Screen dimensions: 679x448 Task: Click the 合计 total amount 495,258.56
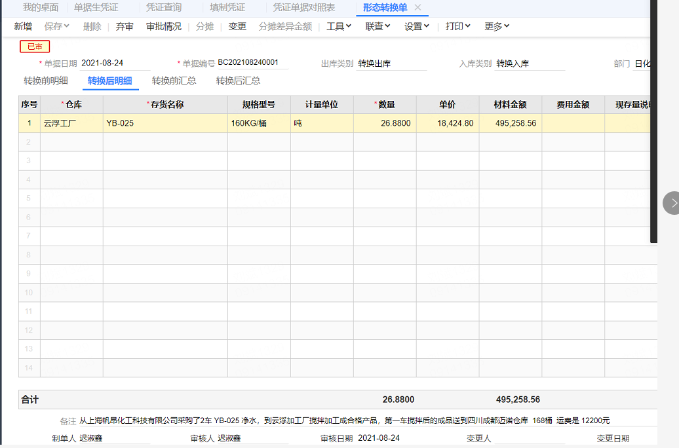tap(518, 400)
